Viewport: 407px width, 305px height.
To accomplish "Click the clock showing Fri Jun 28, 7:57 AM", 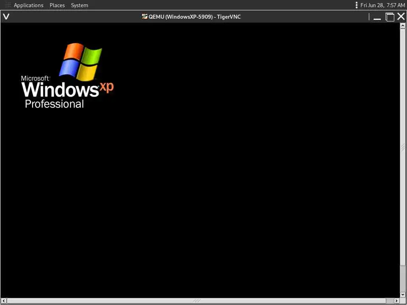I will tap(383, 5).
